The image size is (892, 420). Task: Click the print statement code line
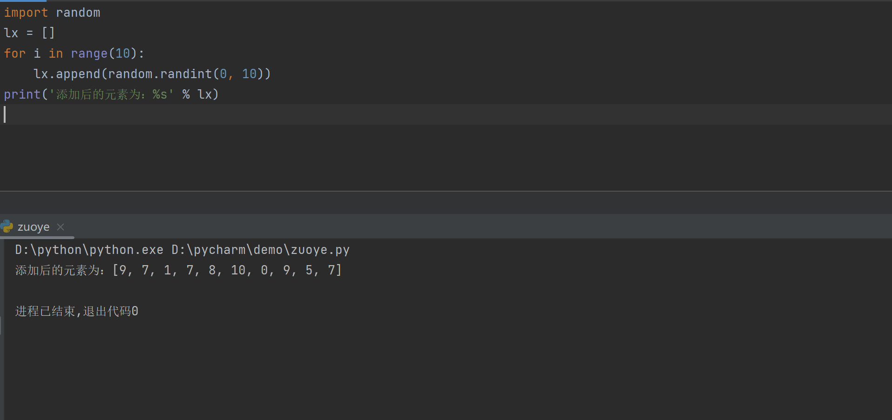[111, 94]
